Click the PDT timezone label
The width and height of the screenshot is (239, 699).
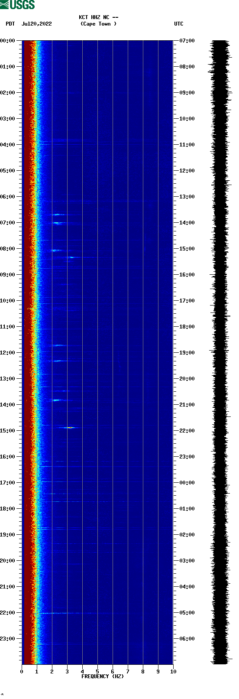pyautogui.click(x=10, y=24)
